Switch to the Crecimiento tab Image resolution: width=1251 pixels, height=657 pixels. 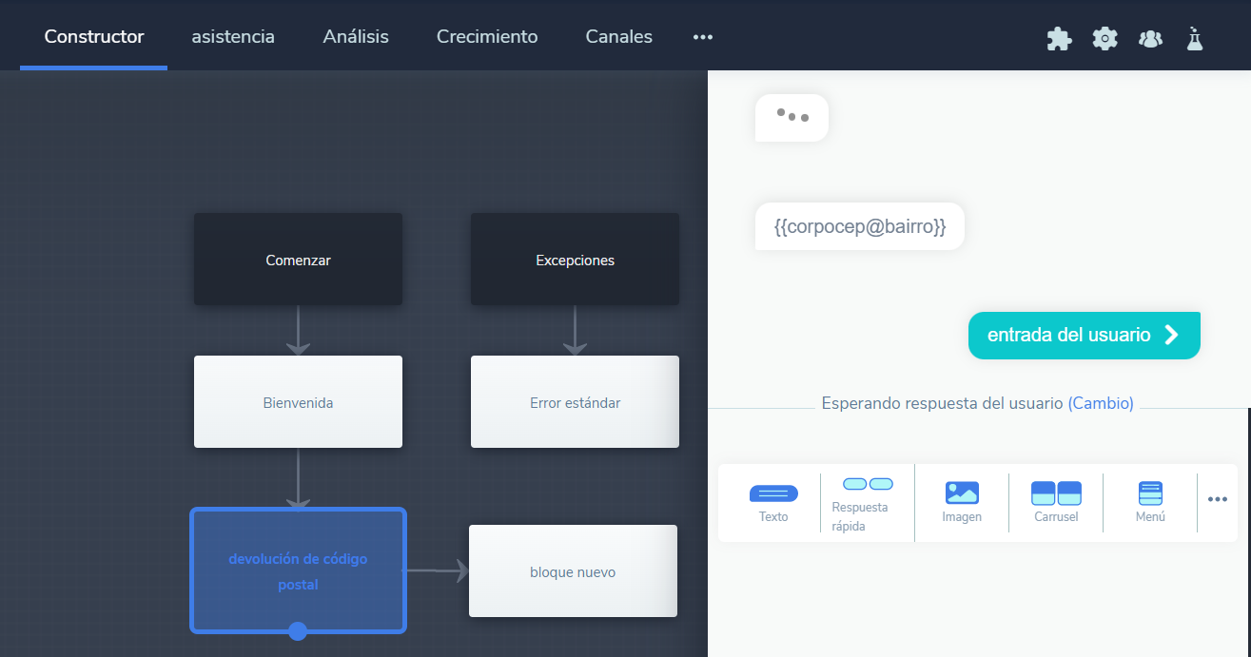[x=487, y=37]
